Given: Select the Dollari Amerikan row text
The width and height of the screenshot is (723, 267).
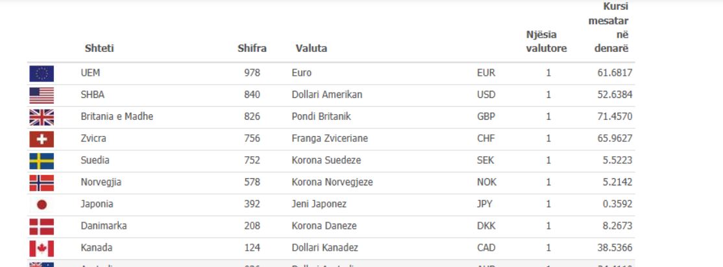Looking at the screenshot, I should click(x=327, y=95).
